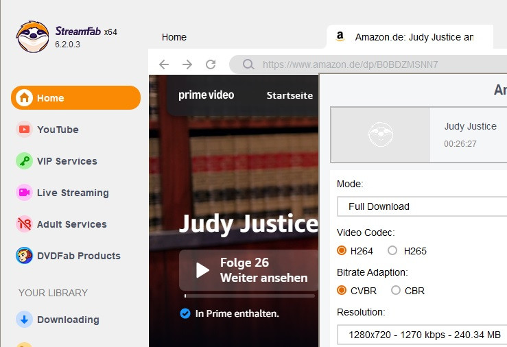Click the red YouTube play icon
Image resolution: width=507 pixels, height=347 pixels.
point(24,130)
